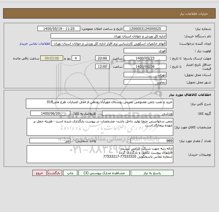The height and width of the screenshot is (212, 219).
Task: Click the deadline time field 22:00
Action: pyautogui.click(x=102, y=58)
